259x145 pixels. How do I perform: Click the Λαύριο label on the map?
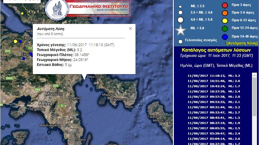[80, 139]
